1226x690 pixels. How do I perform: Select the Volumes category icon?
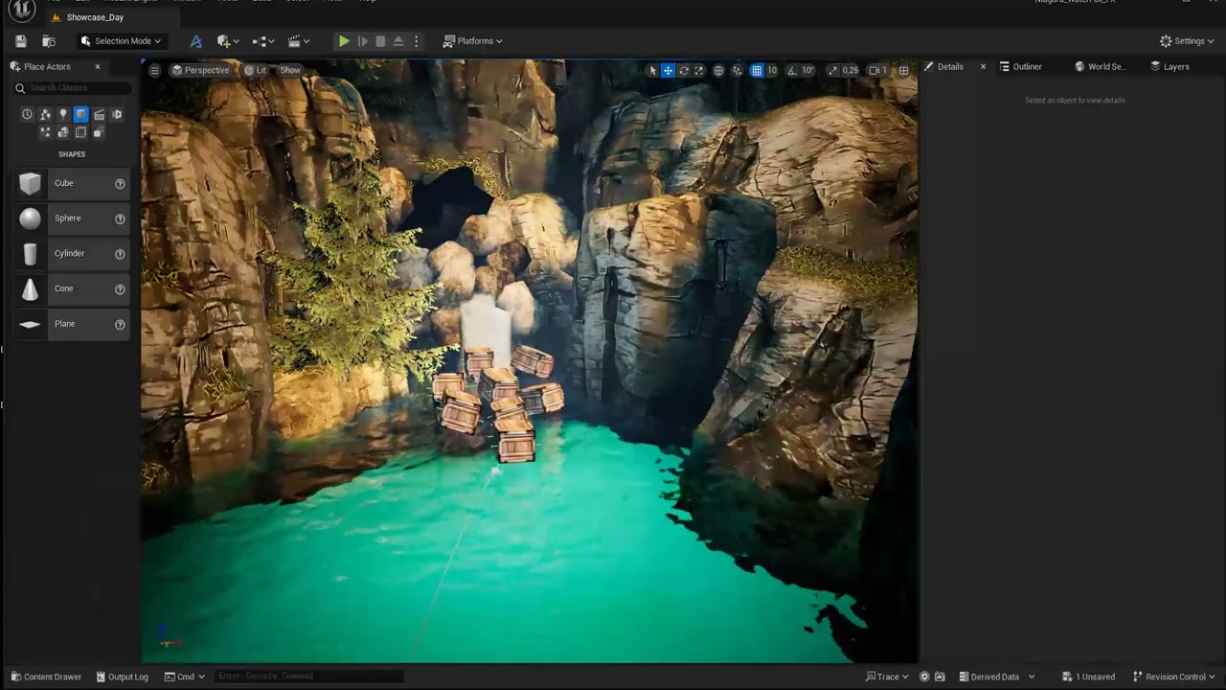(80, 132)
